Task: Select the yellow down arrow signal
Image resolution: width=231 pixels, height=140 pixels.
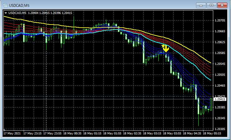Action: pyautogui.click(x=166, y=49)
